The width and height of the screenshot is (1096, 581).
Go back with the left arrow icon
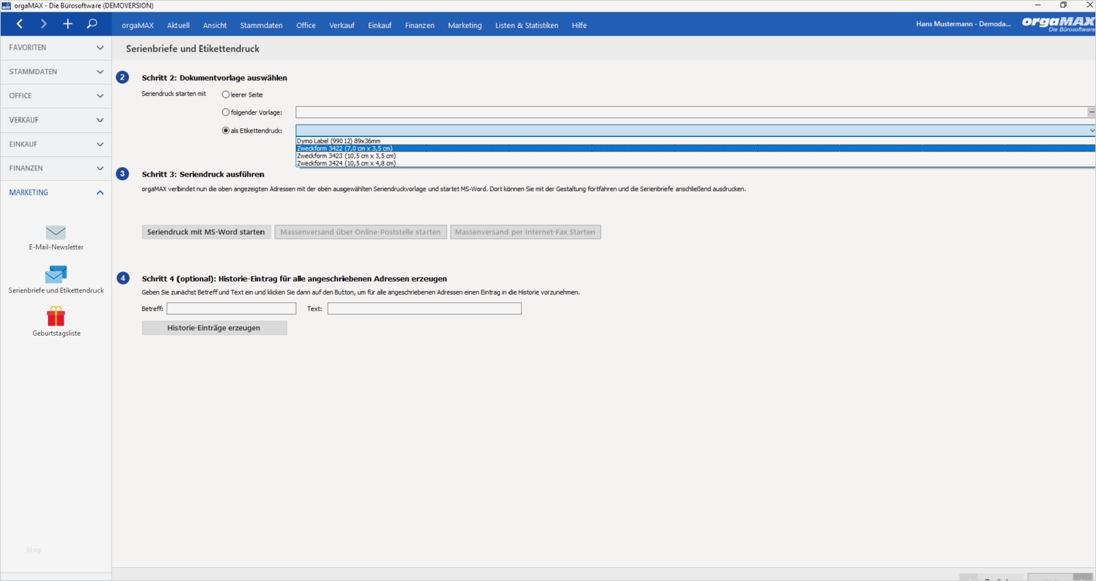point(20,24)
